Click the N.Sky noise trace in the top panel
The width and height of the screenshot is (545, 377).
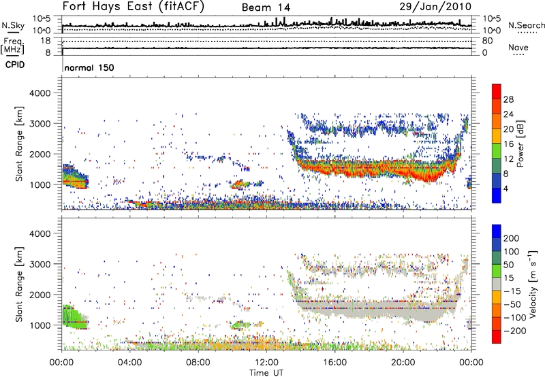266,25
